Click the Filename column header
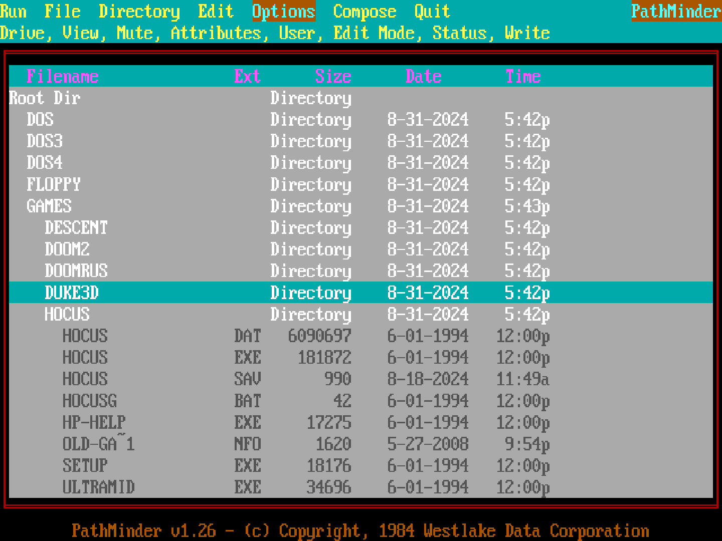This screenshot has width=722, height=541. 63,76
